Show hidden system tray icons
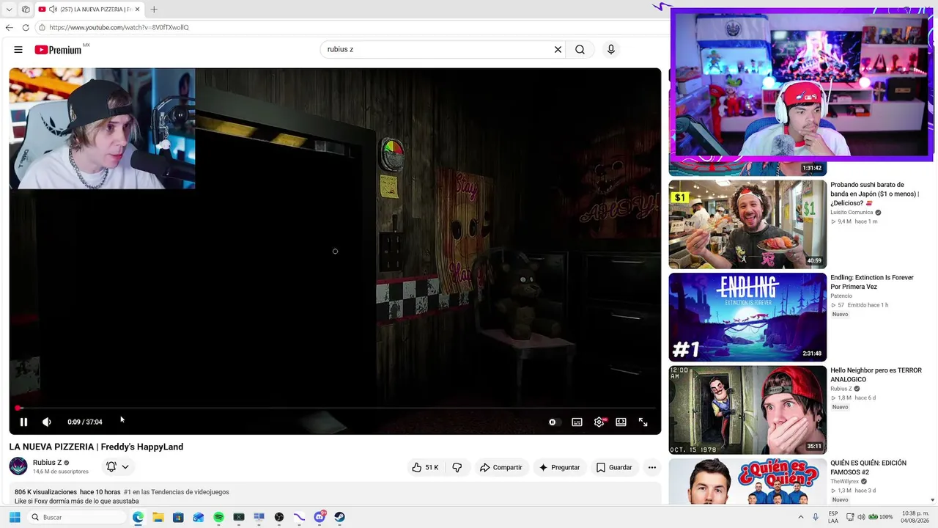Image resolution: width=938 pixels, height=528 pixels. point(800,517)
